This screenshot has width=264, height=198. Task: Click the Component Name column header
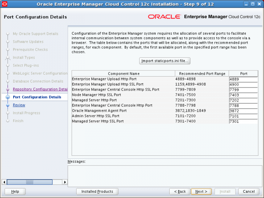(124, 74)
